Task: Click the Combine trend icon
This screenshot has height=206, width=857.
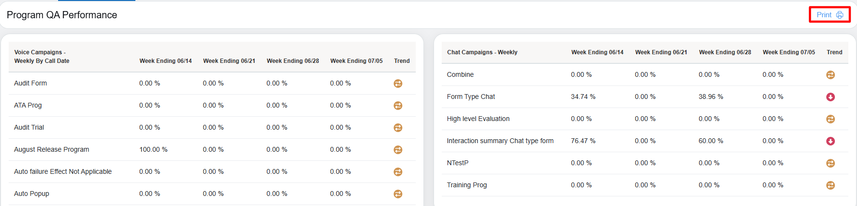Action: click(x=831, y=75)
